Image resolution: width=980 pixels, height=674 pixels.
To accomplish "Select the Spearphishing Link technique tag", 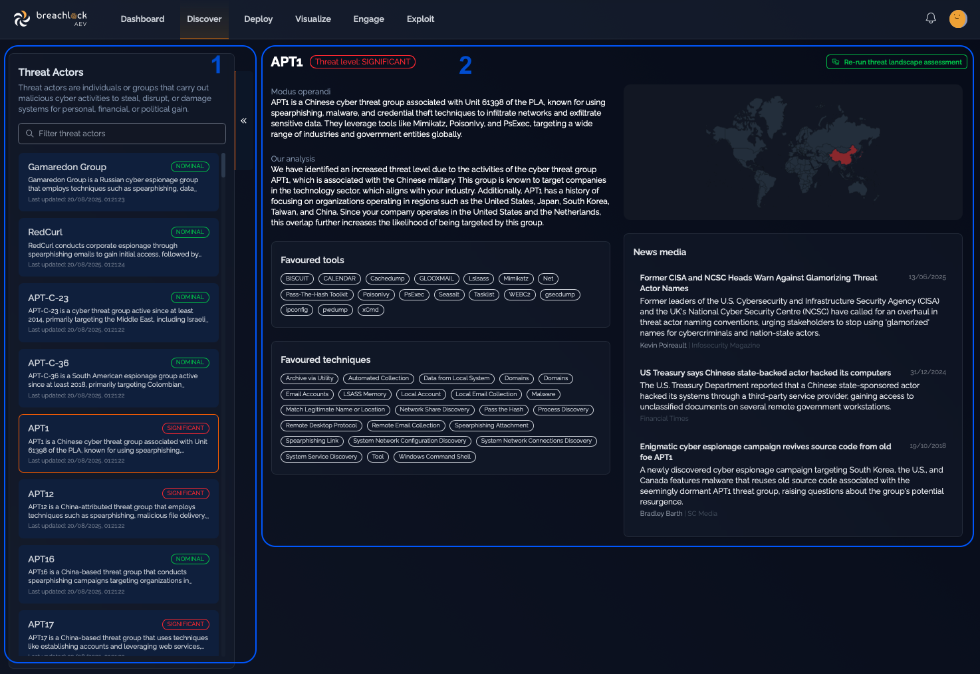I will pos(312,441).
